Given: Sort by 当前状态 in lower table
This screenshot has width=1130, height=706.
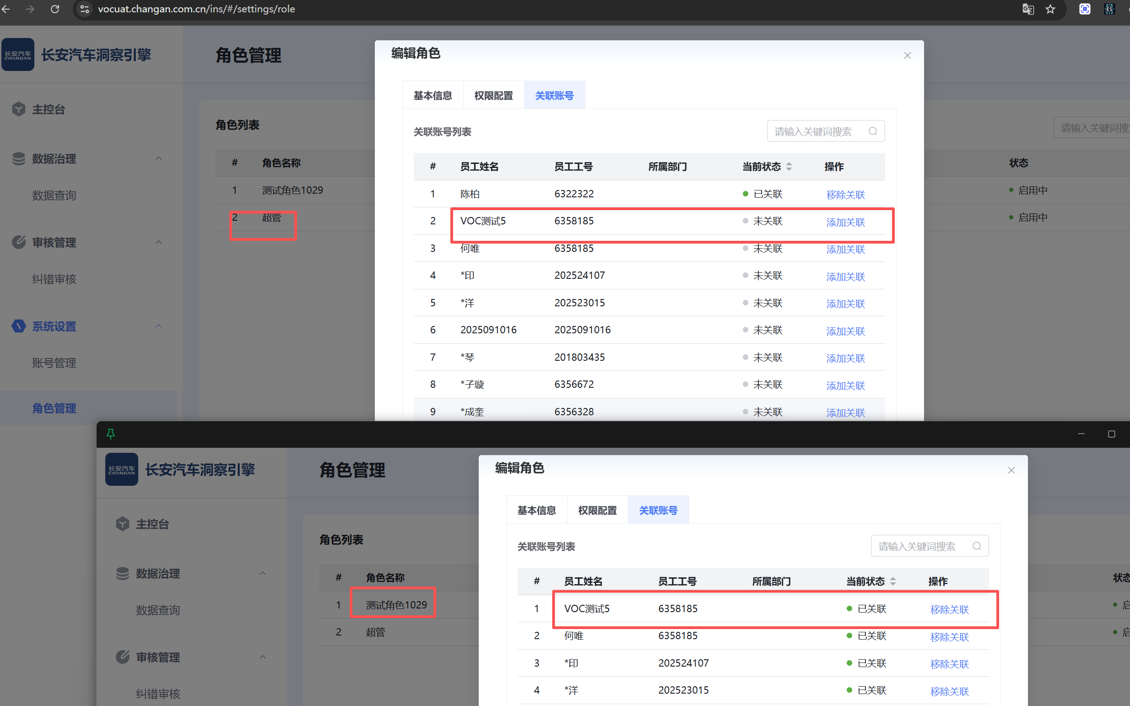Looking at the screenshot, I should coord(893,581).
